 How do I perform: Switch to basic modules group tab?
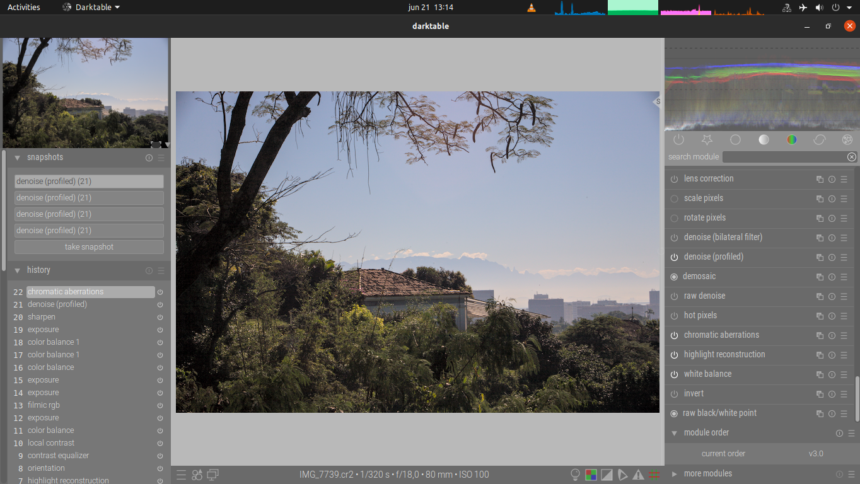(x=735, y=140)
